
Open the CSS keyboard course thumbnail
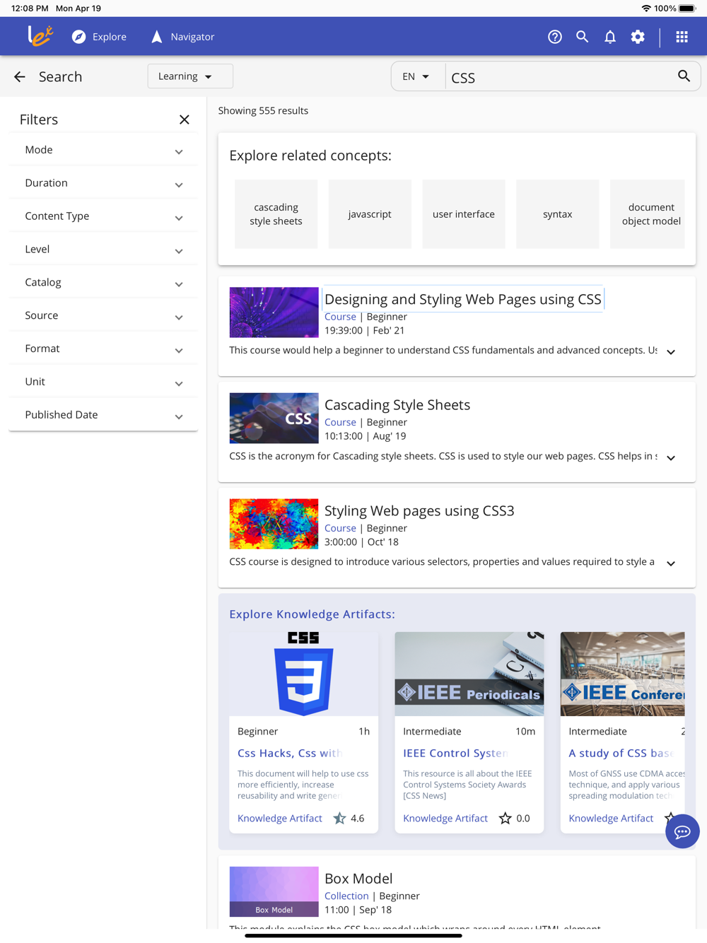(x=274, y=418)
